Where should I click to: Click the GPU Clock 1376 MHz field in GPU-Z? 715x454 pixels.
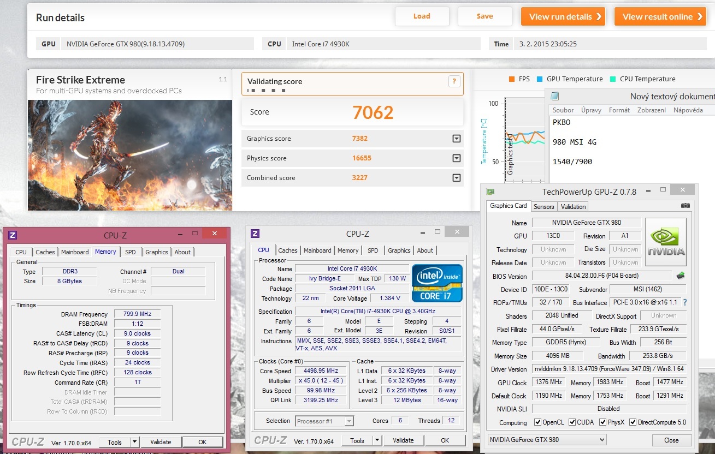pyautogui.click(x=549, y=383)
